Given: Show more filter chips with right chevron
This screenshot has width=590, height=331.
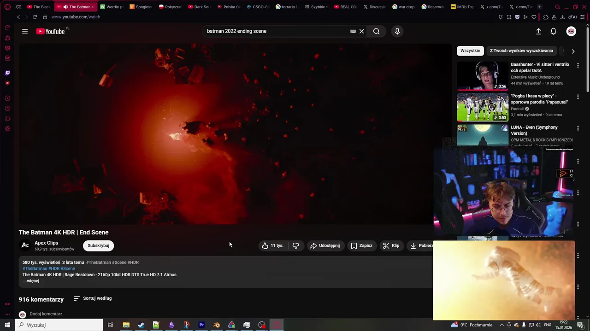Looking at the screenshot, I should click(x=573, y=51).
